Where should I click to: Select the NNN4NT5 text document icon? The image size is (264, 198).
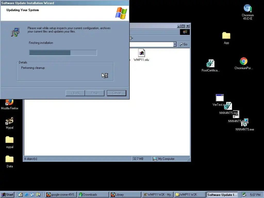click(236, 114)
